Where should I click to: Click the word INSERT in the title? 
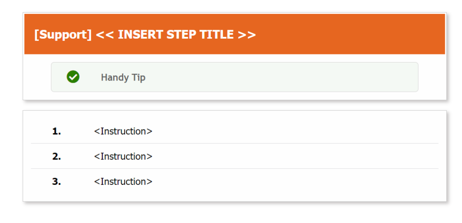(x=141, y=35)
